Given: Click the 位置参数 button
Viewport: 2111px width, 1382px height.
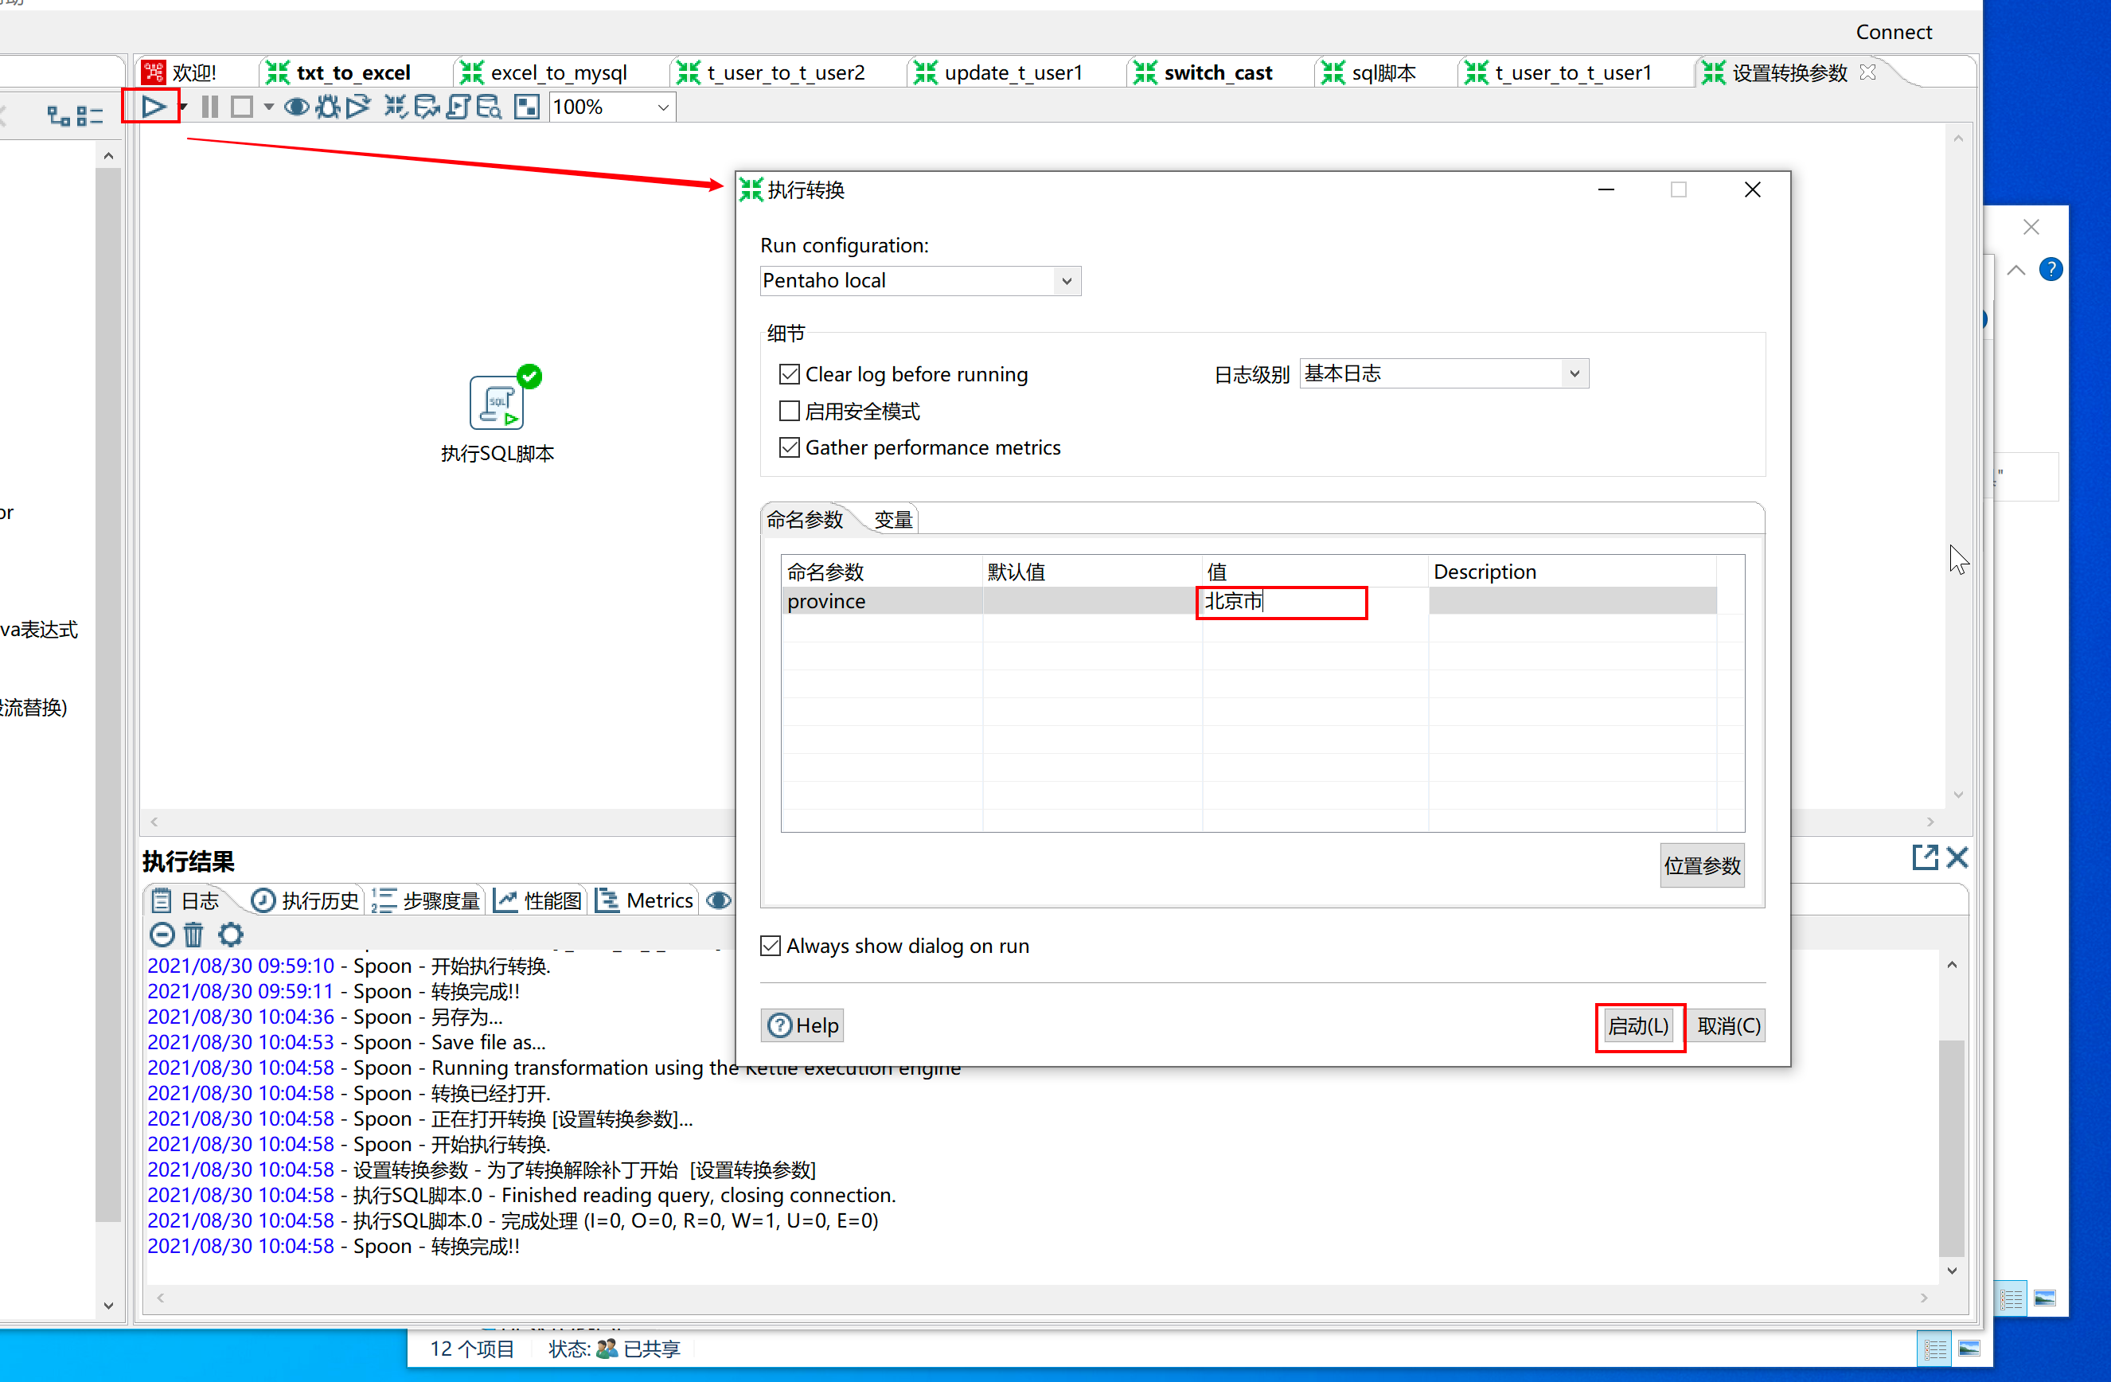Looking at the screenshot, I should click(x=1701, y=866).
